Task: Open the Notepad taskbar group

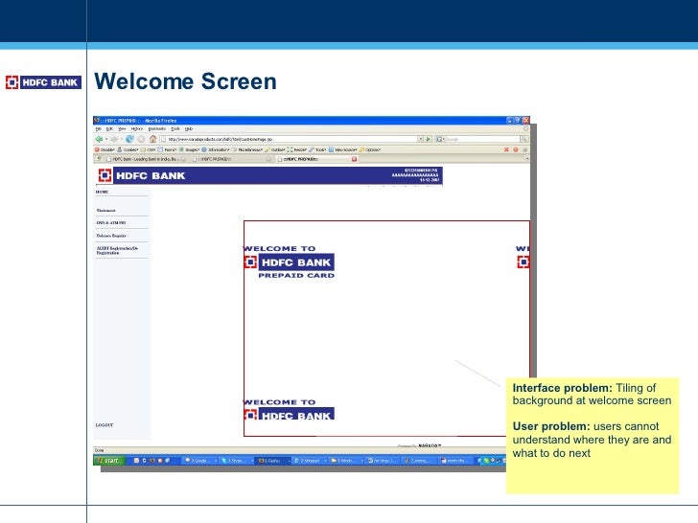Action: coord(310,461)
